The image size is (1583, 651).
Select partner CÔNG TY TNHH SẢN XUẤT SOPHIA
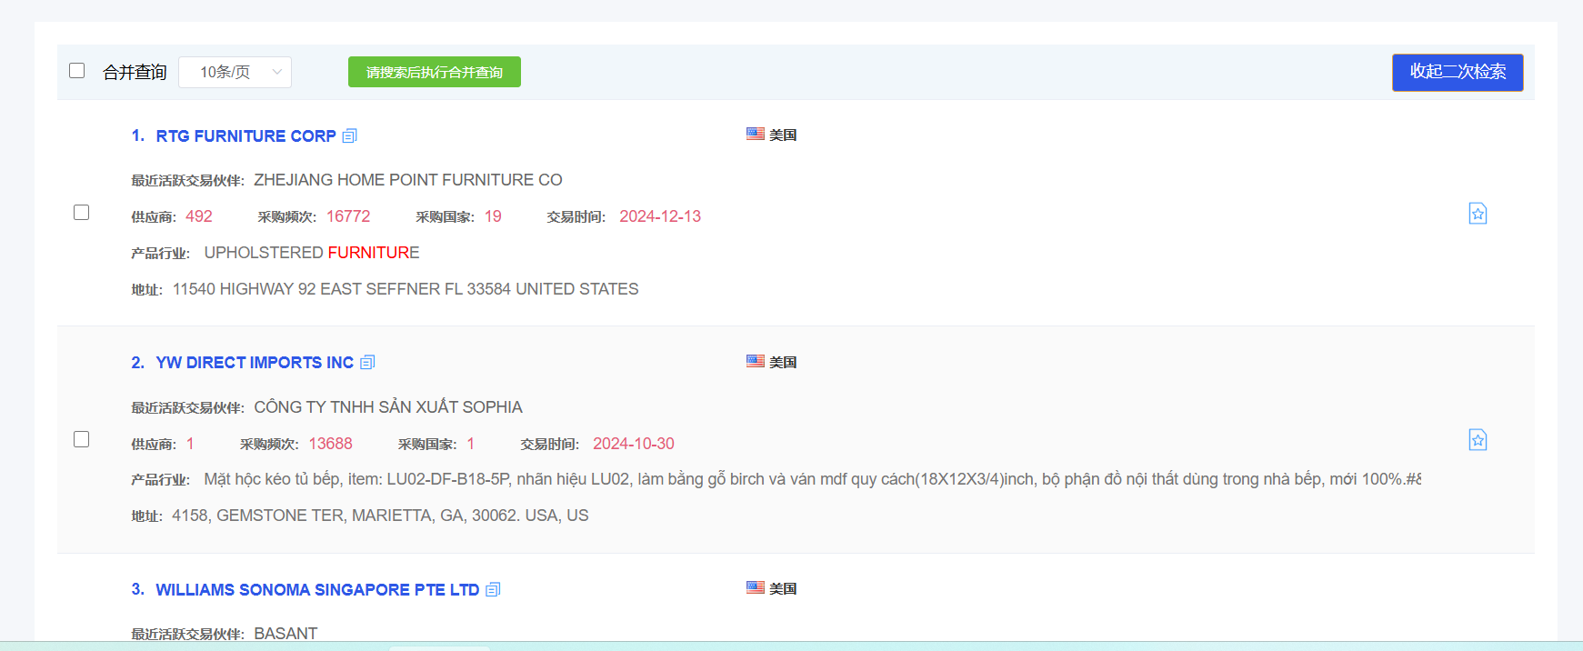[388, 406]
